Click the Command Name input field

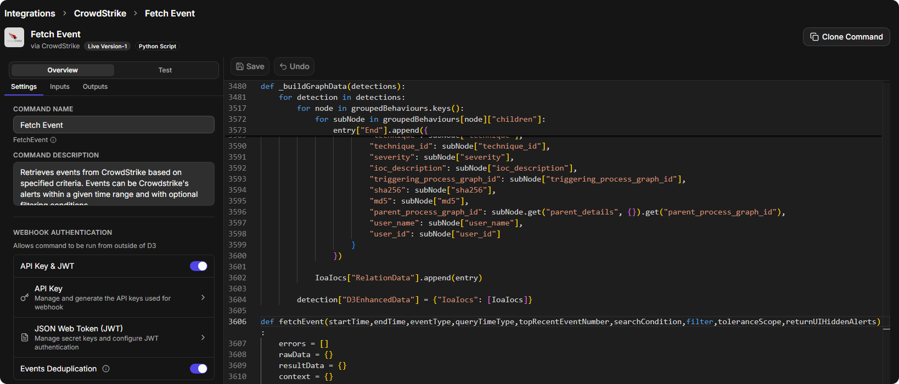tap(114, 125)
